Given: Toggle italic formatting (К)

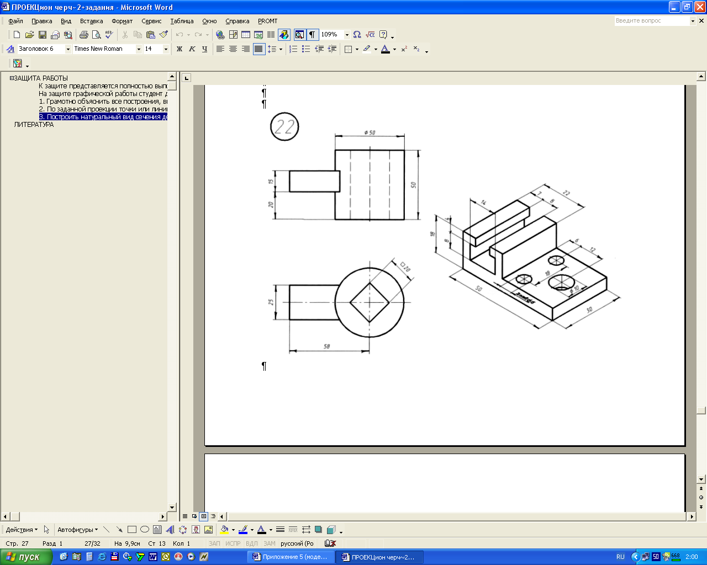Looking at the screenshot, I should (x=192, y=49).
